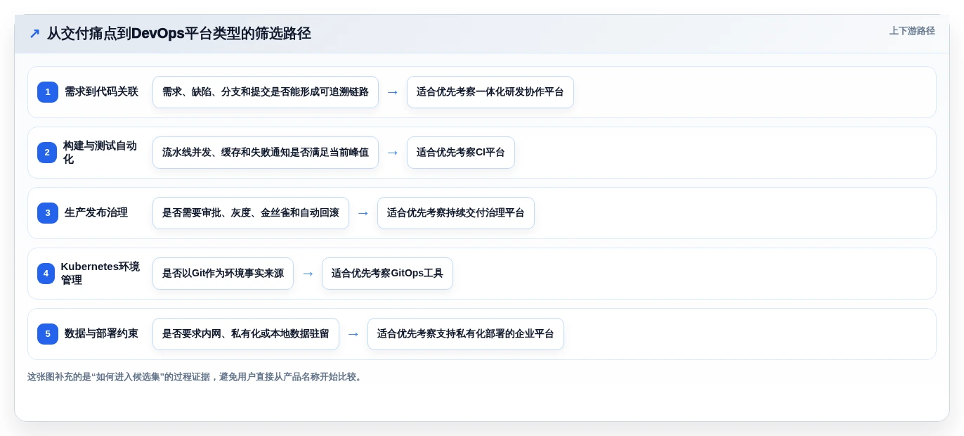The image size is (964, 436).
Task: Click the step 3 number badge
Action: tap(48, 213)
